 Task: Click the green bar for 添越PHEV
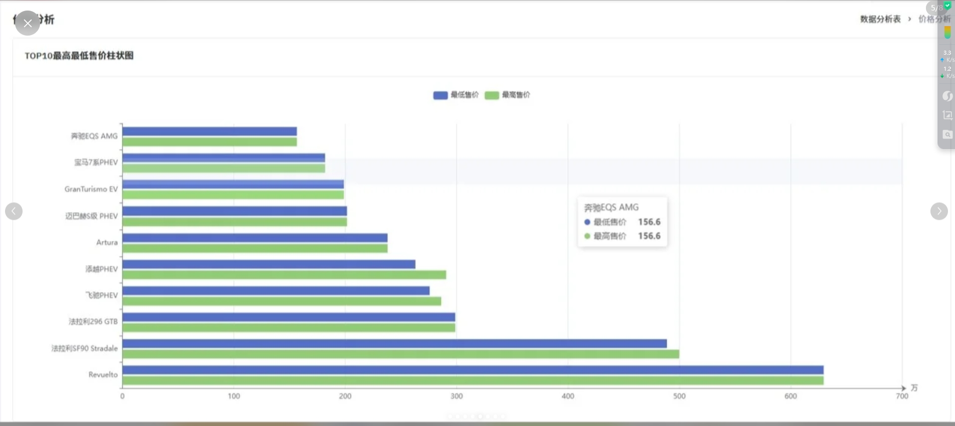[x=284, y=274]
